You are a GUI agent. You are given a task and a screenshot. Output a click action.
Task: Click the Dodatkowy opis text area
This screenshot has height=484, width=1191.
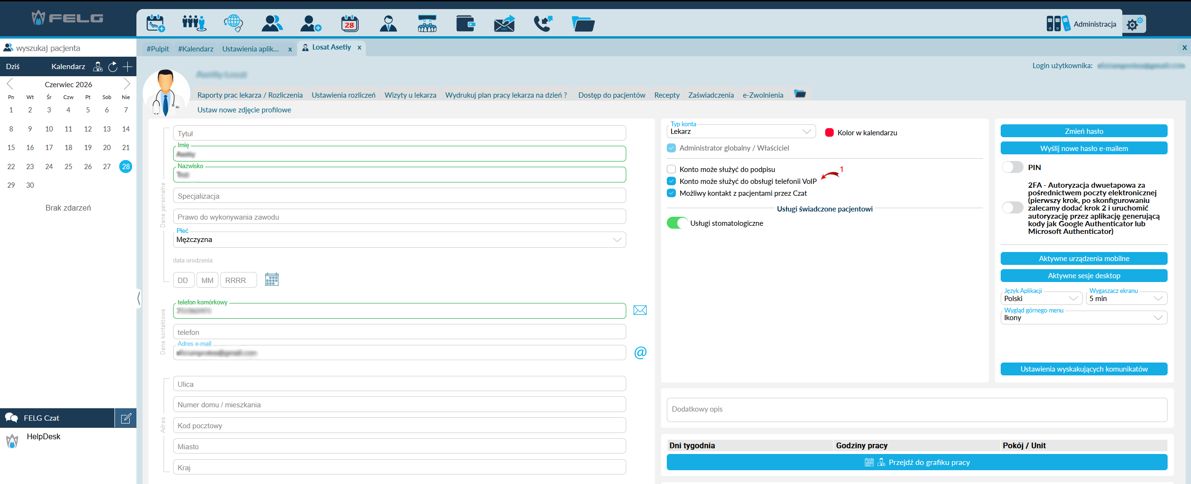(x=917, y=410)
